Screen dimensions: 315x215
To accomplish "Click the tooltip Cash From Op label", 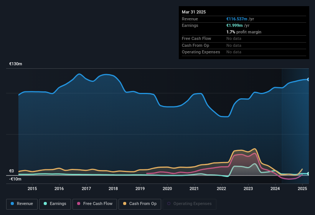I will pyautogui.click(x=195, y=45).
